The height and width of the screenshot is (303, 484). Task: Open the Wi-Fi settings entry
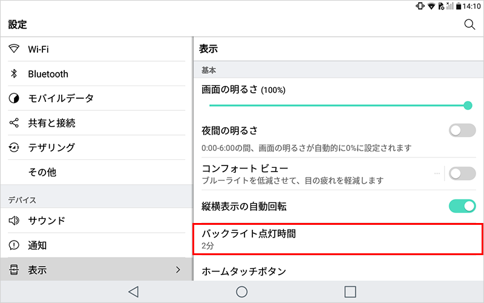pos(97,49)
